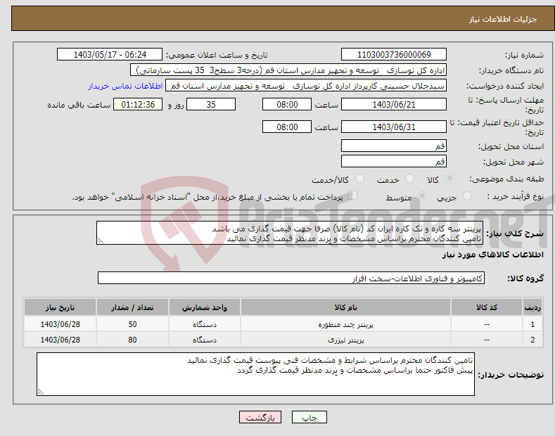Select the متوسط purchase type radio
This screenshot has width=555, height=436.
pyautogui.click(x=422, y=195)
